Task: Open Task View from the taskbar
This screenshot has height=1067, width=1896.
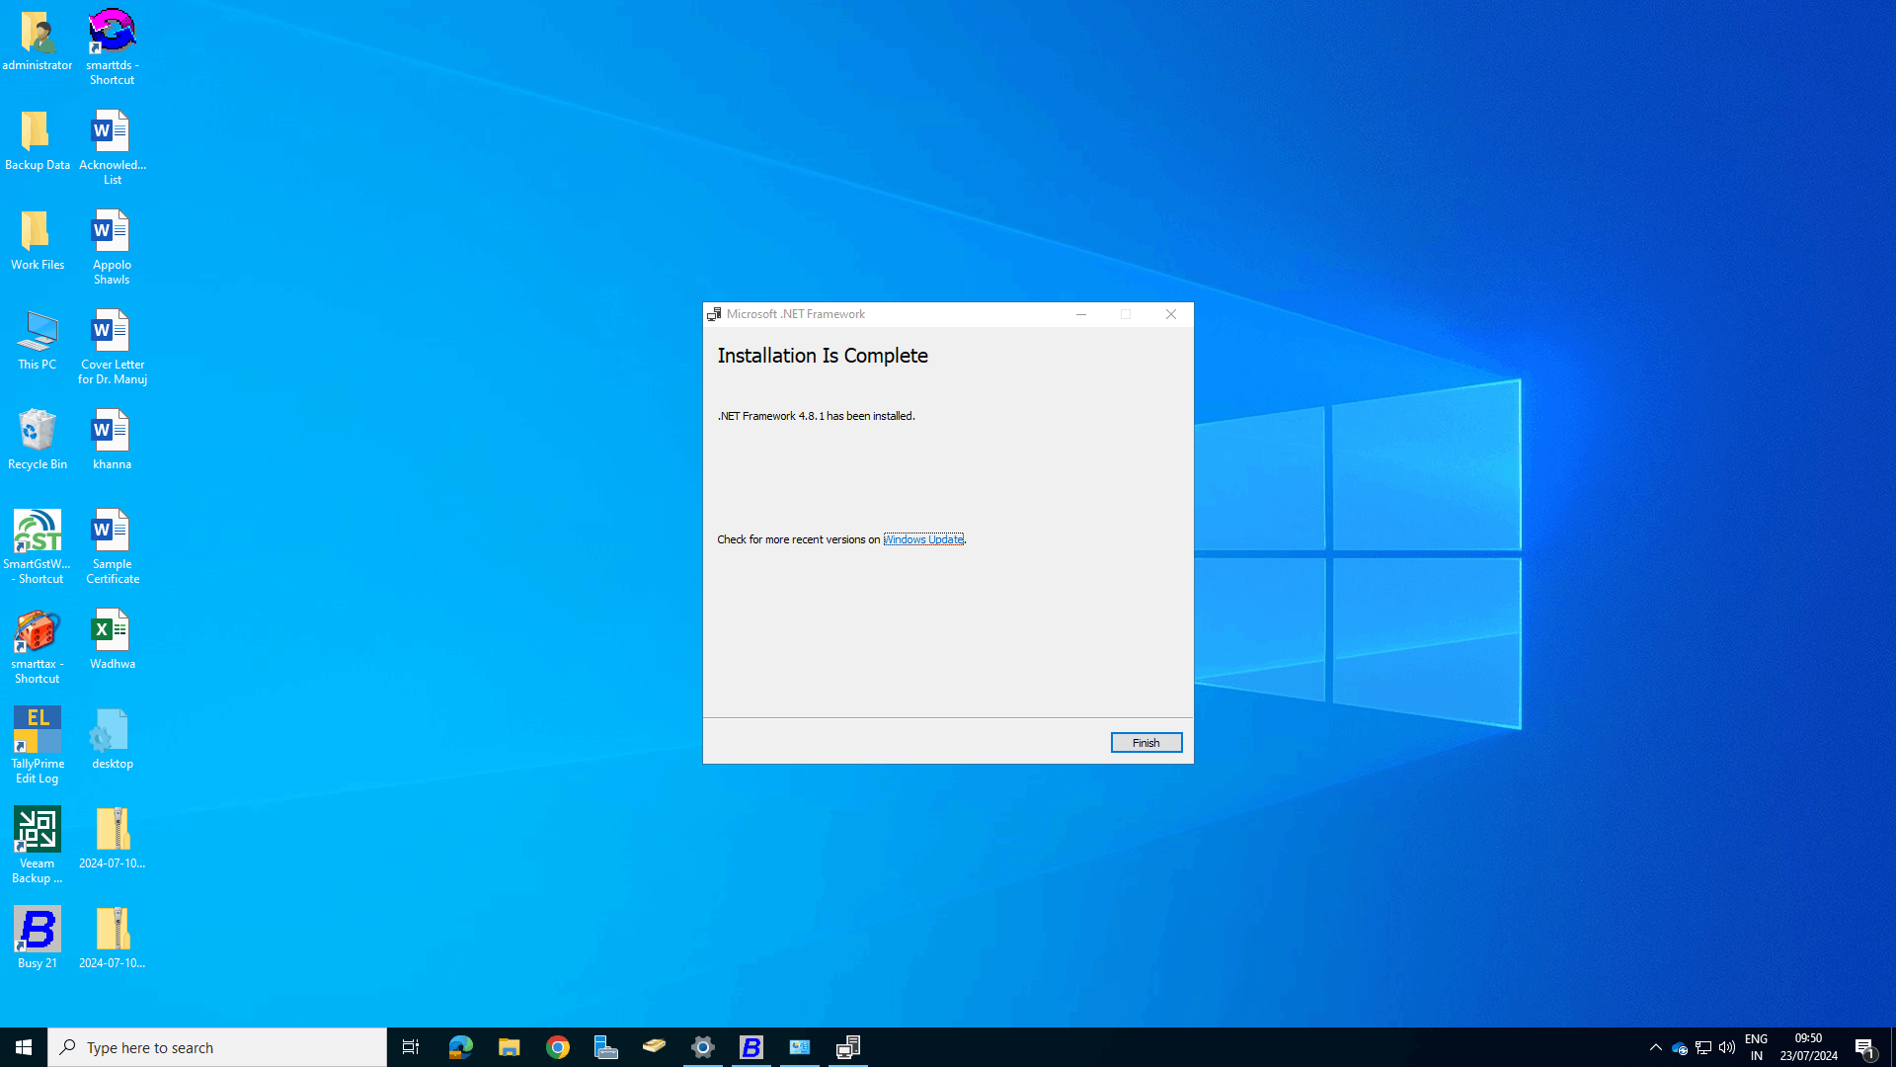Action: coord(411,1047)
